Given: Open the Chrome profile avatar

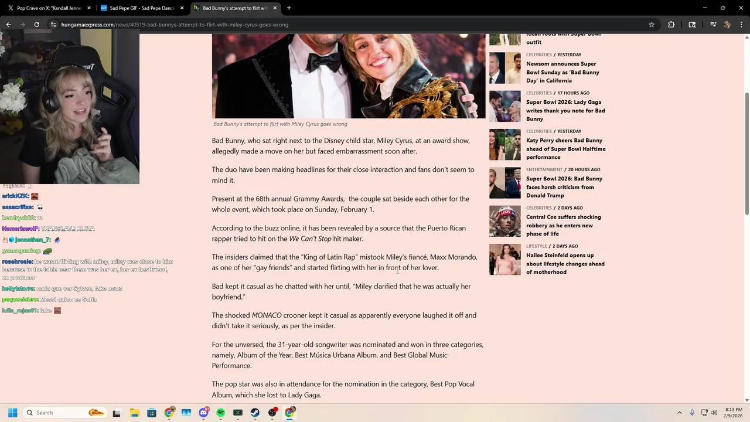Looking at the screenshot, I should tap(727, 25).
